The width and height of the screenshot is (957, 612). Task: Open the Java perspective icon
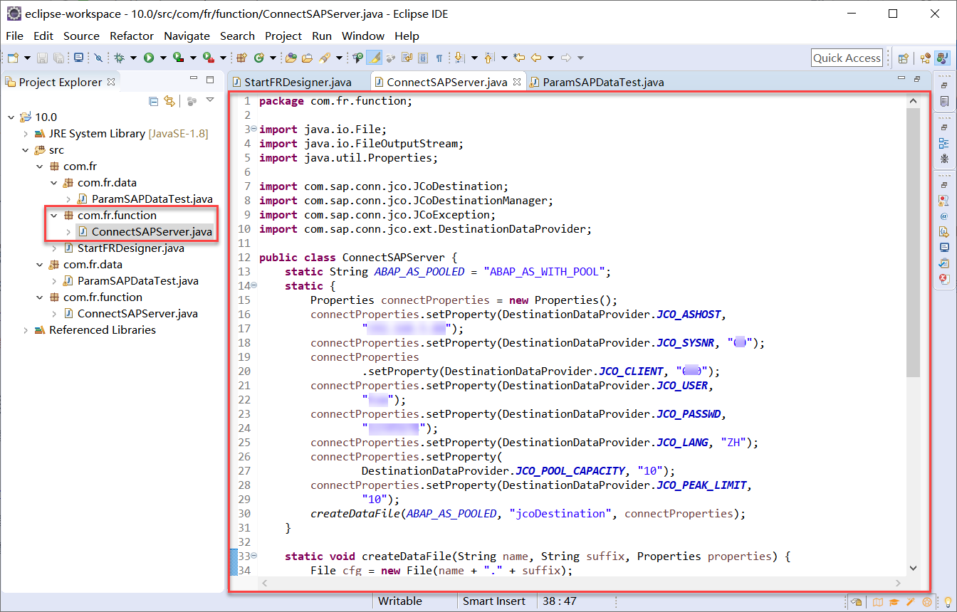(x=941, y=58)
